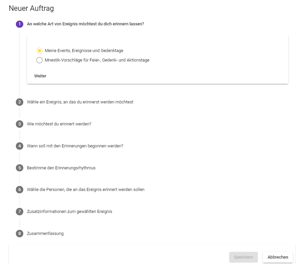The height and width of the screenshot is (264, 299).
Task: Click the 'Weiter' button
Action: (40, 76)
